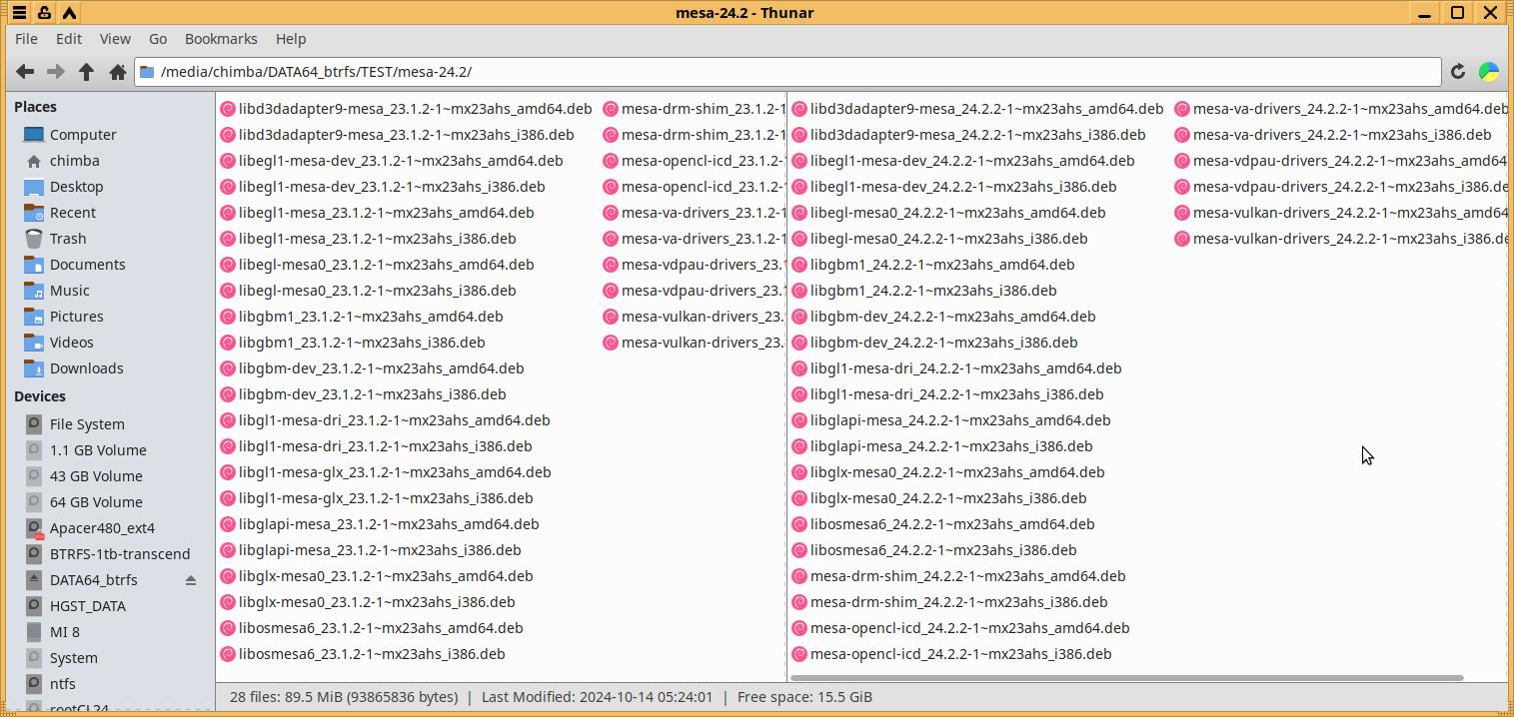Click the location path input field

pyautogui.click(x=787, y=72)
